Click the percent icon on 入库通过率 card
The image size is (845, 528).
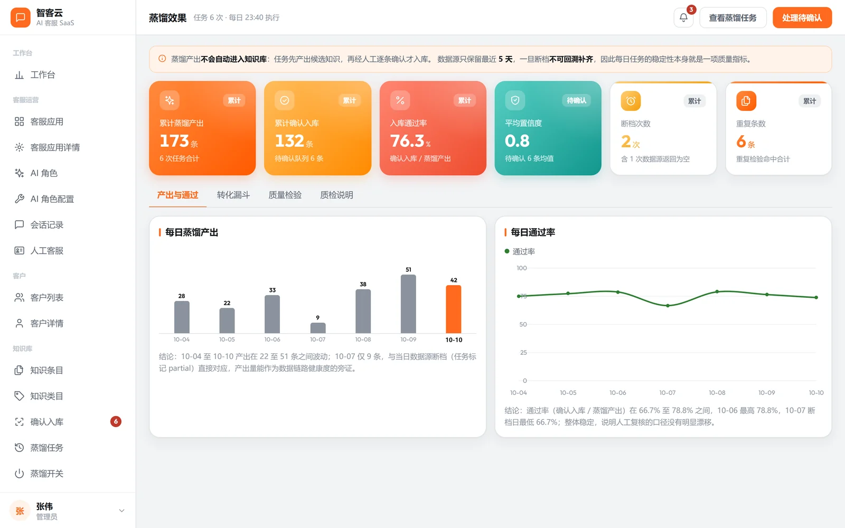400,100
